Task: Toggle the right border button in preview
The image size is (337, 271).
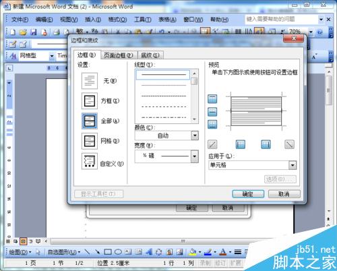Action: 266,144
